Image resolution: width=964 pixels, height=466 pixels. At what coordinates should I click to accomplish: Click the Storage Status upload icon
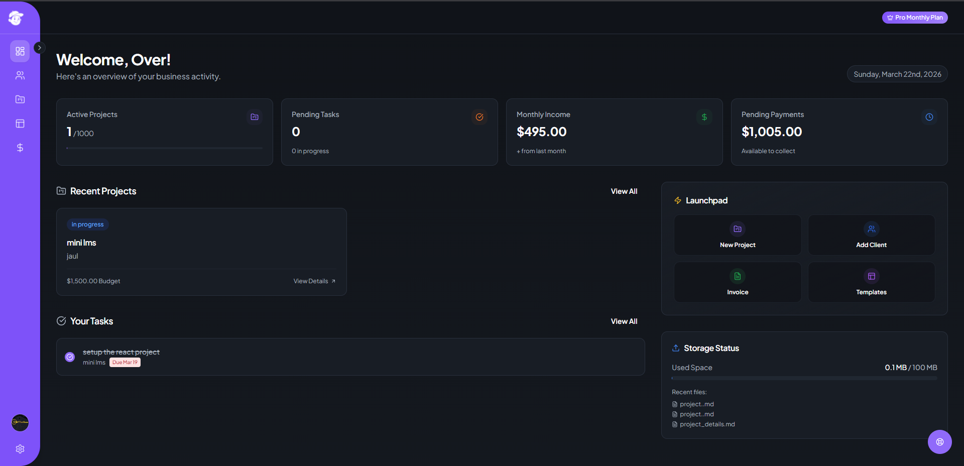pos(676,348)
